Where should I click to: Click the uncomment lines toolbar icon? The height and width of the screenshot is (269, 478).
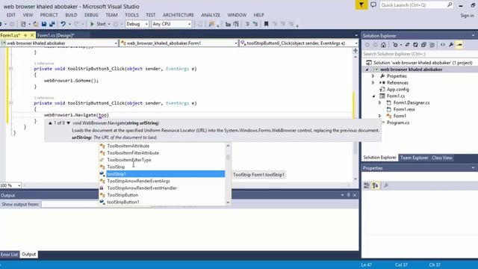255,24
